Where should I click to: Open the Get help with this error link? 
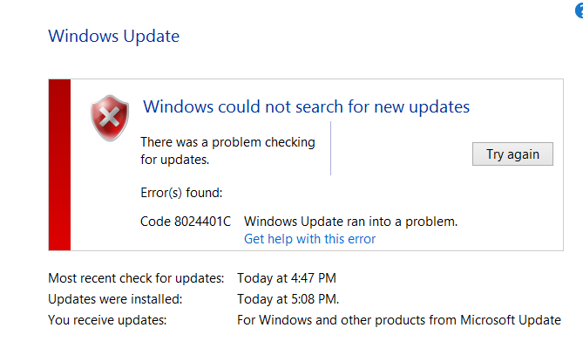pyautogui.click(x=309, y=239)
